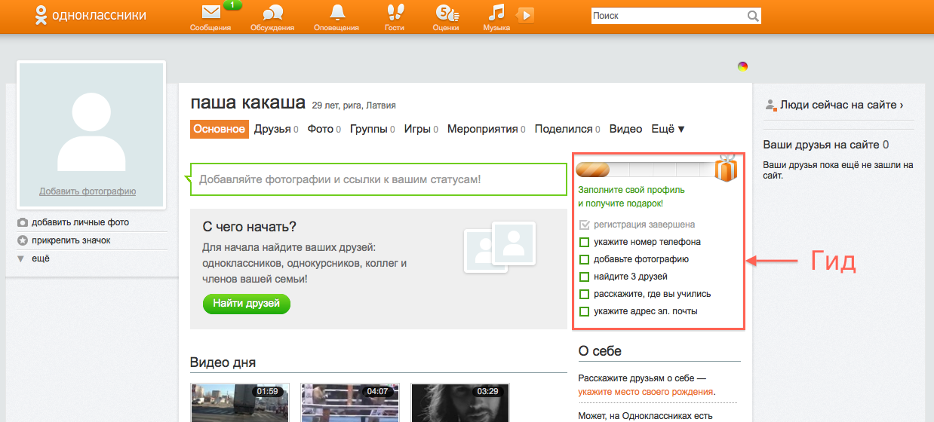The image size is (934, 422).
Task: Check укажите номер телефона checkbox
Action: tap(584, 242)
